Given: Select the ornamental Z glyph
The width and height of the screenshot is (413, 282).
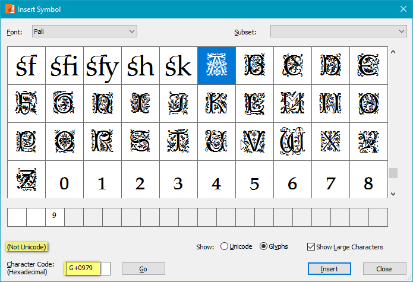Looking at the screenshot, I should (26, 179).
